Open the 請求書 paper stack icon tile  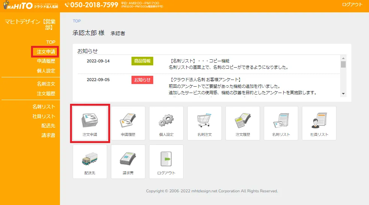pos(128,162)
